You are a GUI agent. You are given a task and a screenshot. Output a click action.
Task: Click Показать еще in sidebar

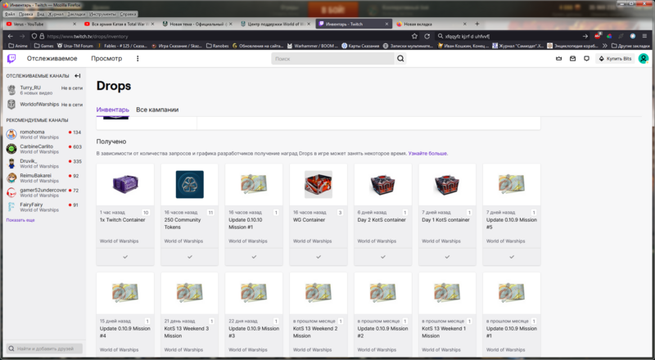[x=20, y=220]
